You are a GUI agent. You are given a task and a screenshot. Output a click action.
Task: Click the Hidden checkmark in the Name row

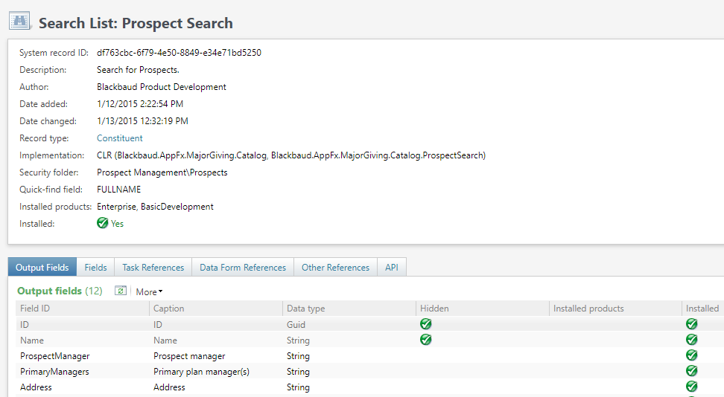click(426, 340)
